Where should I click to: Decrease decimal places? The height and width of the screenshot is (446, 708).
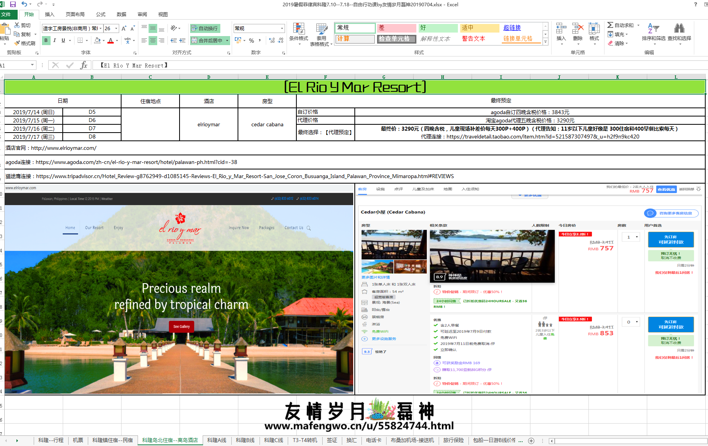(x=281, y=40)
